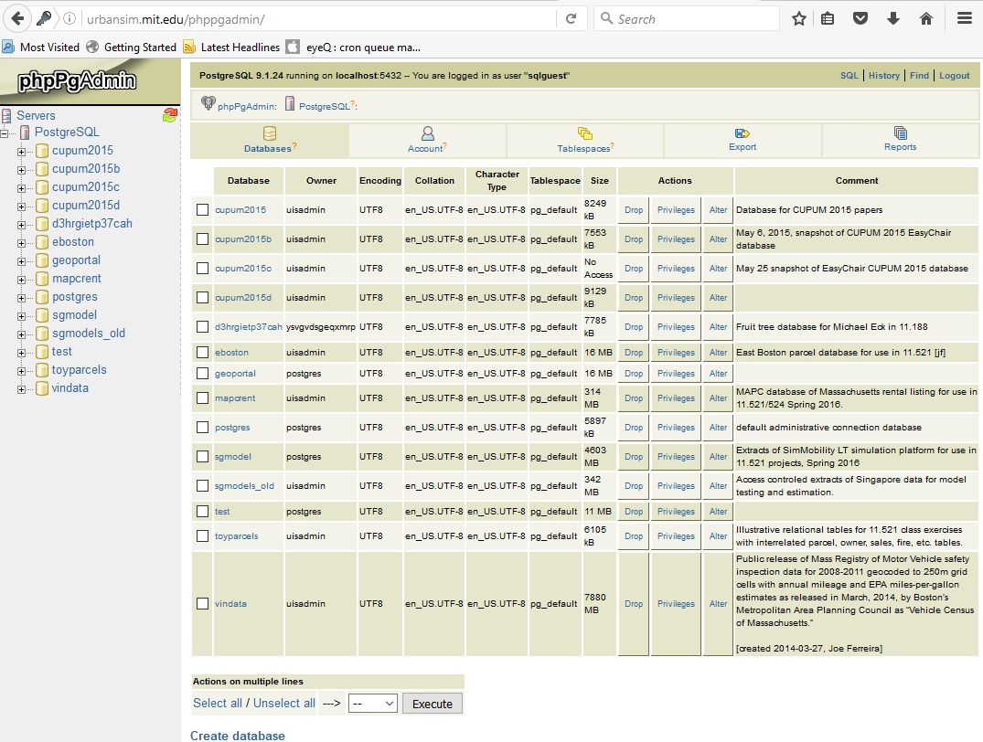Open the multiple-lines action dropdown
Screen dimensions: 983x742
point(373,704)
